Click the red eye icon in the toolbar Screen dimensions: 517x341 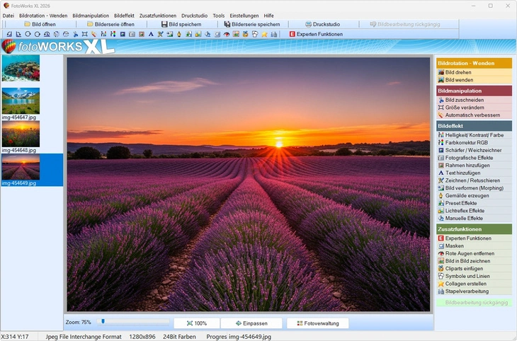pyautogui.click(x=227, y=34)
